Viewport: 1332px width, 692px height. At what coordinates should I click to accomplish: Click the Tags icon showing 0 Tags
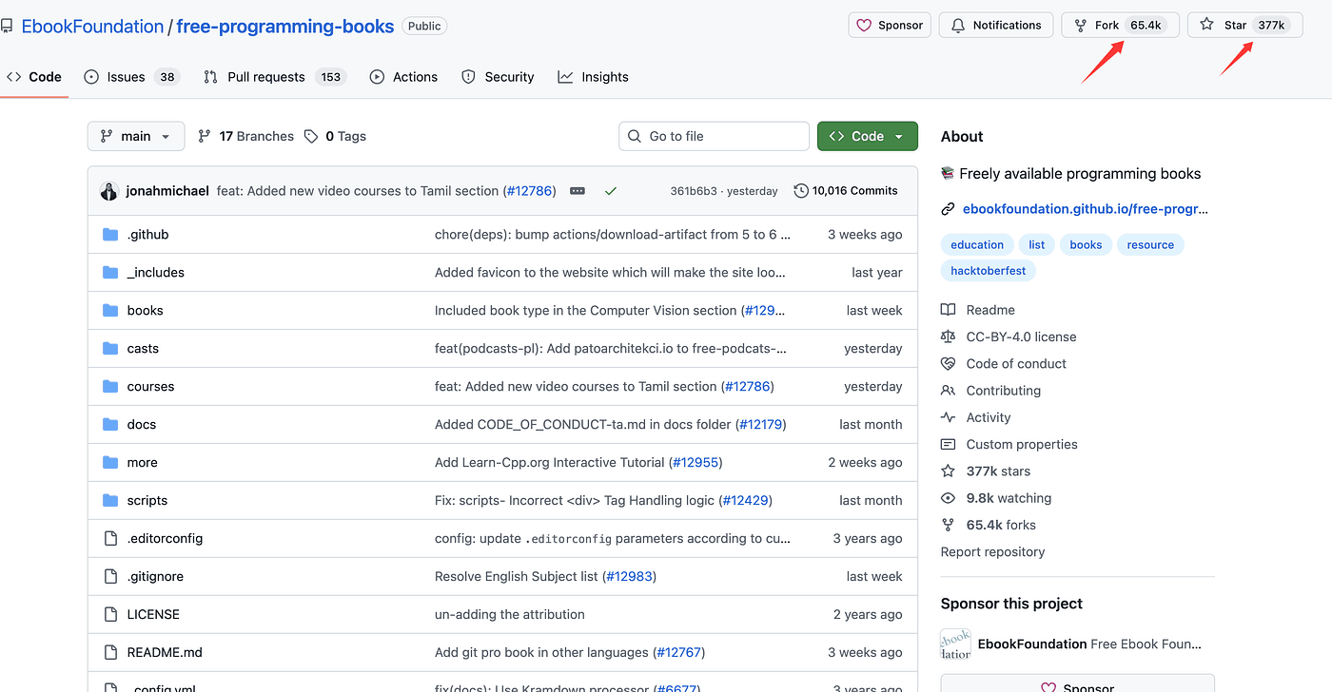point(311,137)
